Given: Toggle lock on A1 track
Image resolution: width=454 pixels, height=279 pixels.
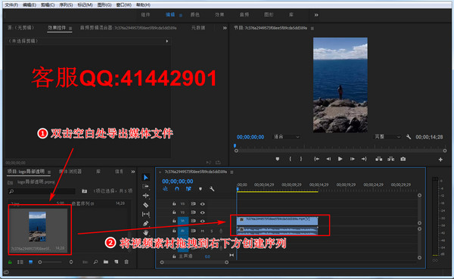Looking at the screenshot, I should point(174,231).
